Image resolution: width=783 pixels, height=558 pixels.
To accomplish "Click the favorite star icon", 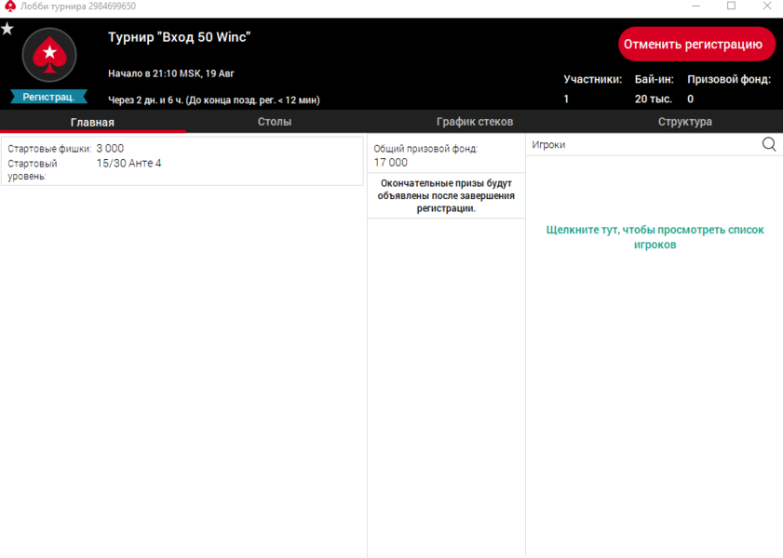I will point(7,29).
